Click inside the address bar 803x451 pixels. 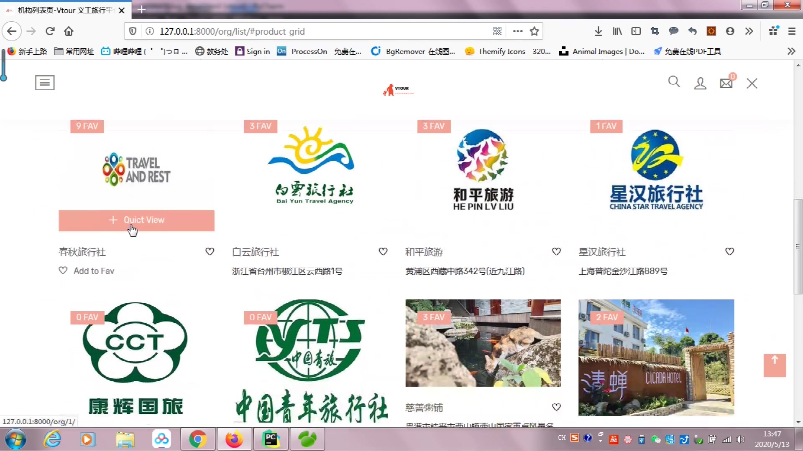pos(293,31)
